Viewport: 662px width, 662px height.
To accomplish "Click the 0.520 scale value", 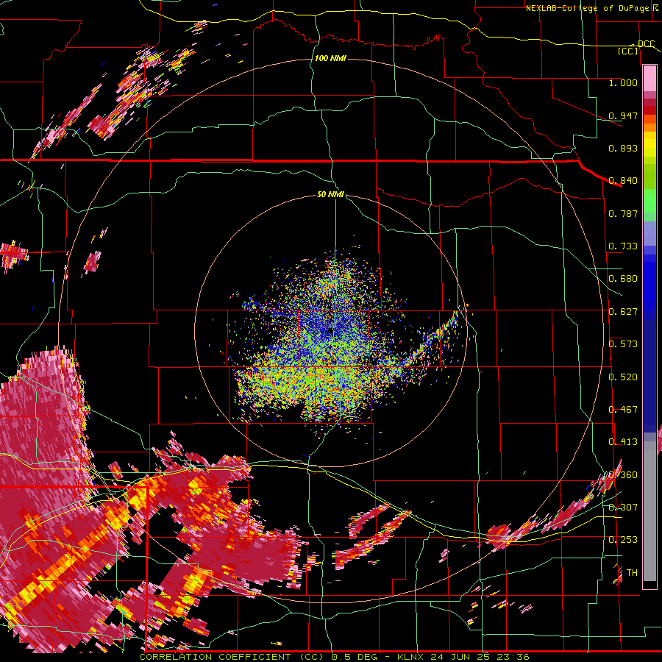I will (623, 377).
